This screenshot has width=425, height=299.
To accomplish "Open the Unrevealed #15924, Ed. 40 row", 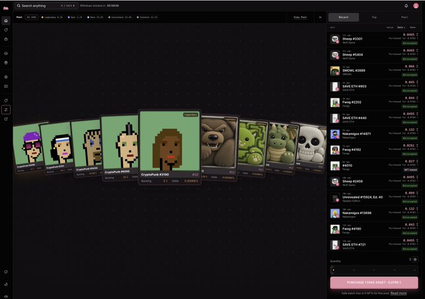I will (374, 197).
